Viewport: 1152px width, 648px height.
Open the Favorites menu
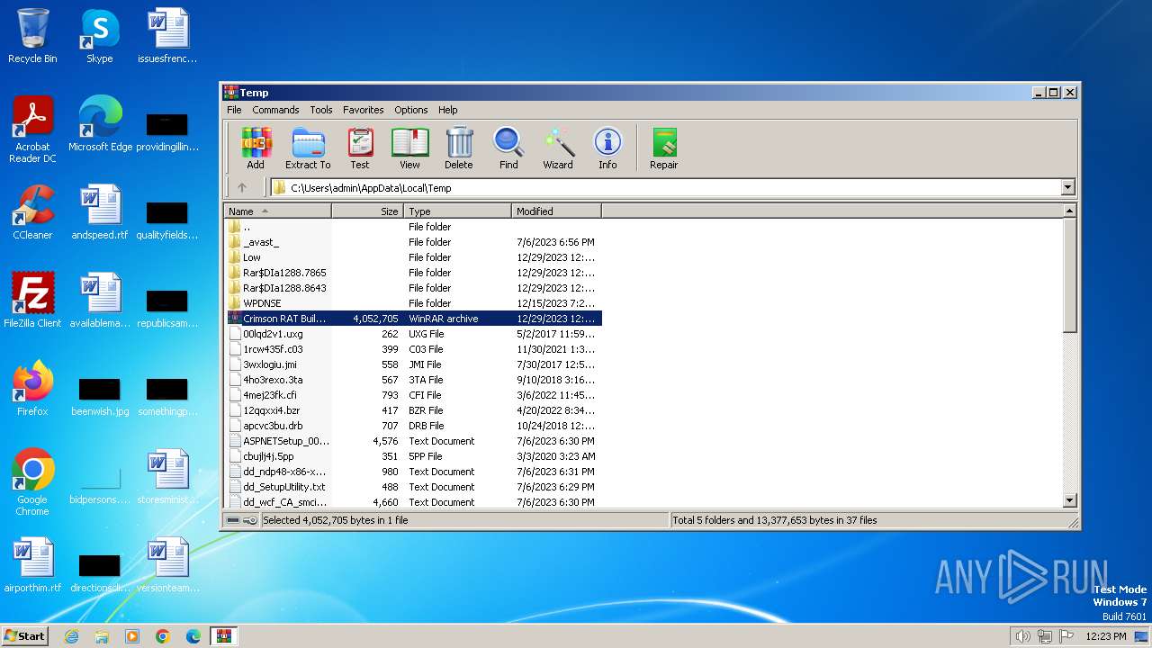(363, 110)
